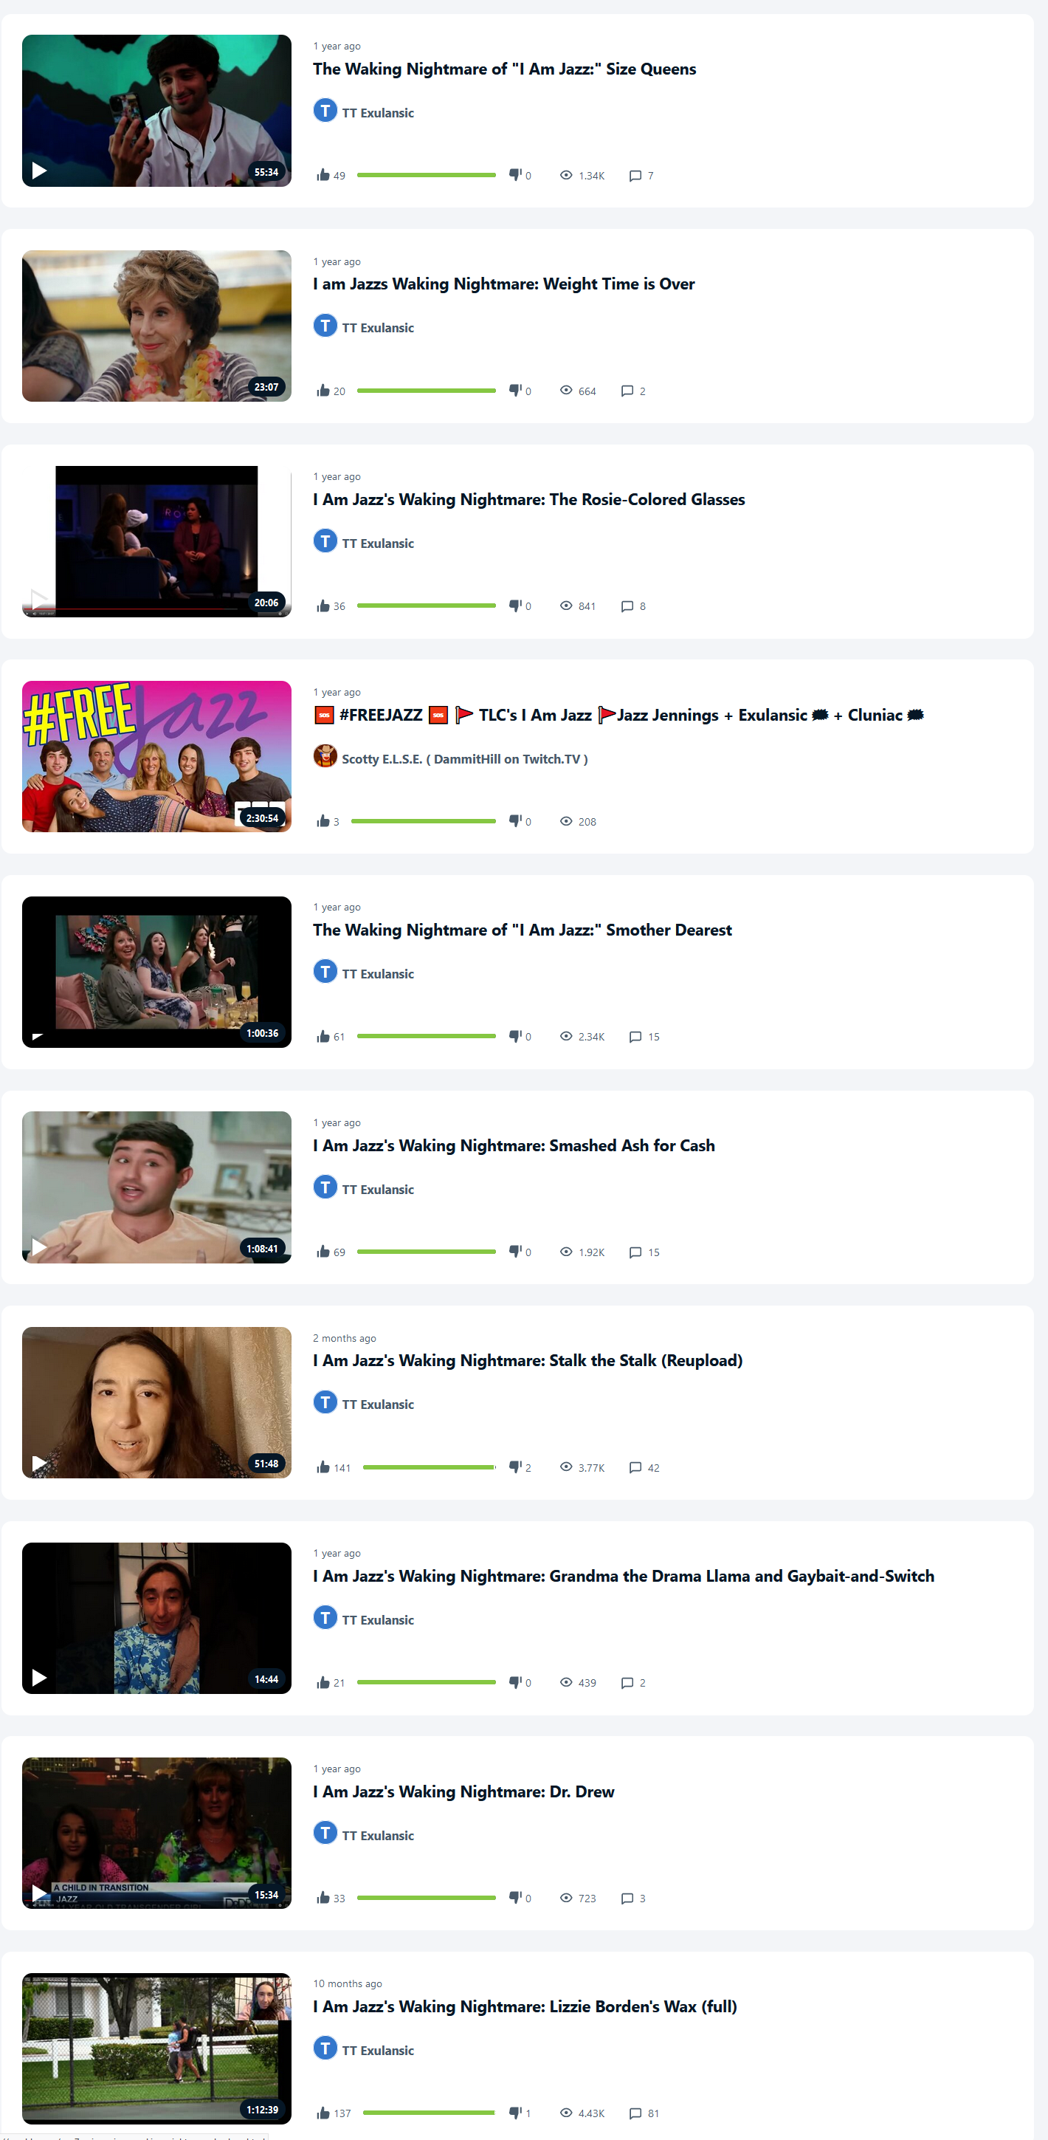Open the Dr. Drew video thumbnail
Image resolution: width=1048 pixels, height=2140 pixels.
(x=157, y=1834)
